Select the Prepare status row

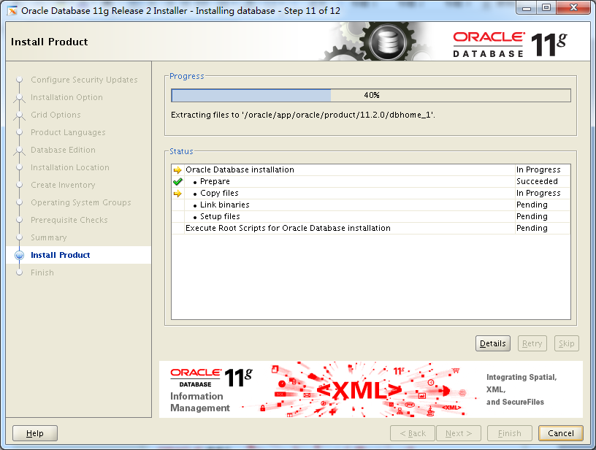[371, 182]
